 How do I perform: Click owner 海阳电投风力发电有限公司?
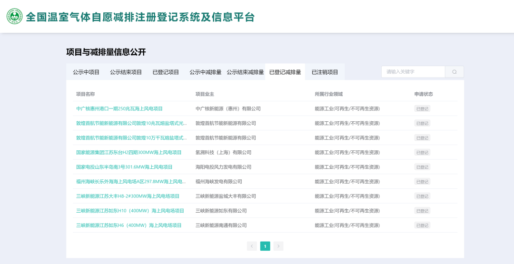tap(224, 167)
